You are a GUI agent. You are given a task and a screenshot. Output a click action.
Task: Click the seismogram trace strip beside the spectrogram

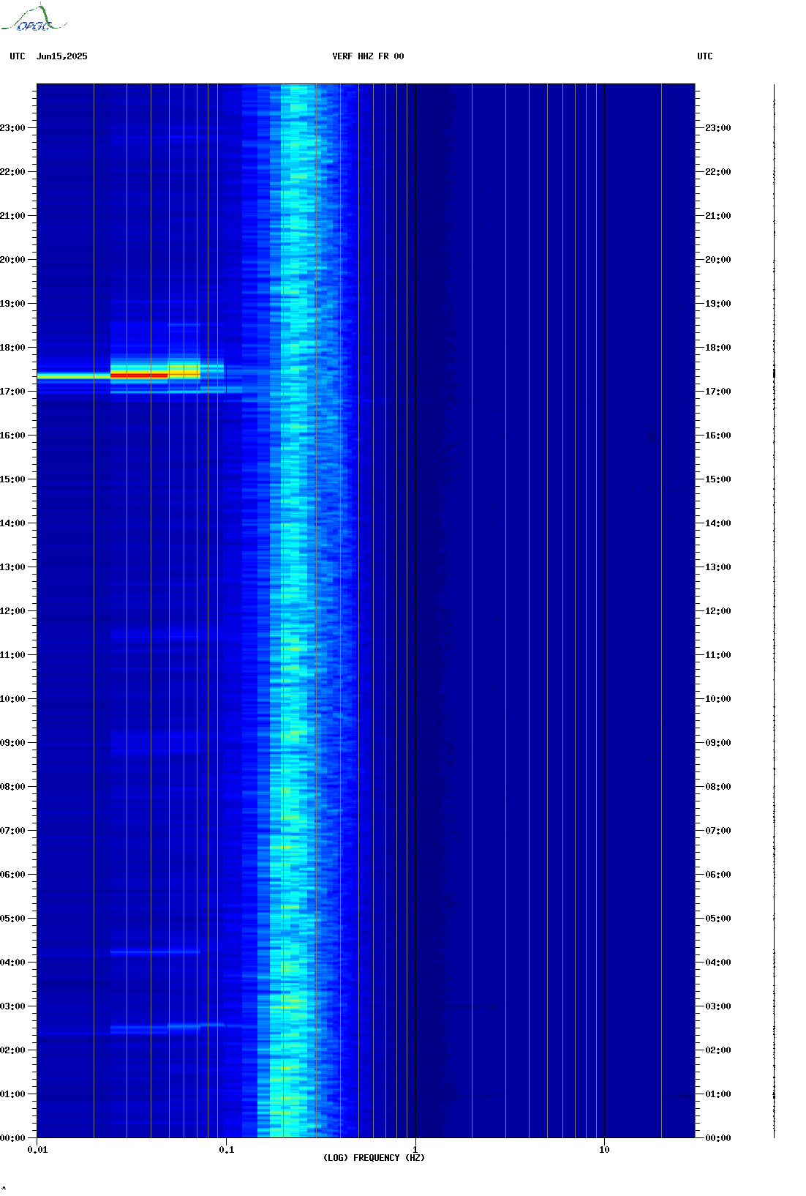775,611
